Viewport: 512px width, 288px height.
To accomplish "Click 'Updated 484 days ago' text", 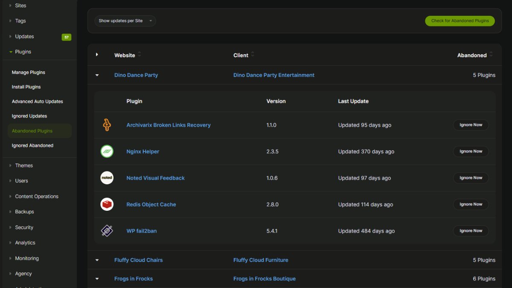I will point(367,231).
